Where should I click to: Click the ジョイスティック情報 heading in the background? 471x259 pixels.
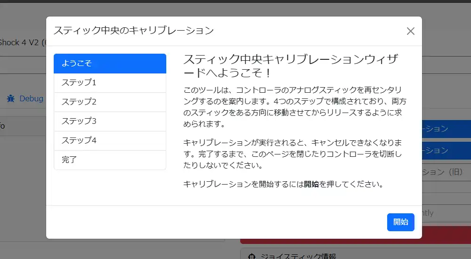point(298,256)
